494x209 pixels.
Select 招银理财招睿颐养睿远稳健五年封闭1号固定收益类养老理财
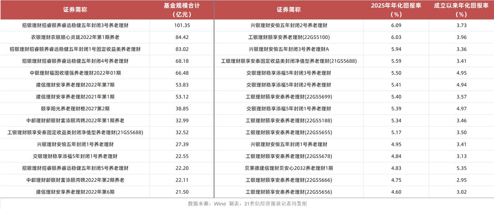[x=75, y=49]
